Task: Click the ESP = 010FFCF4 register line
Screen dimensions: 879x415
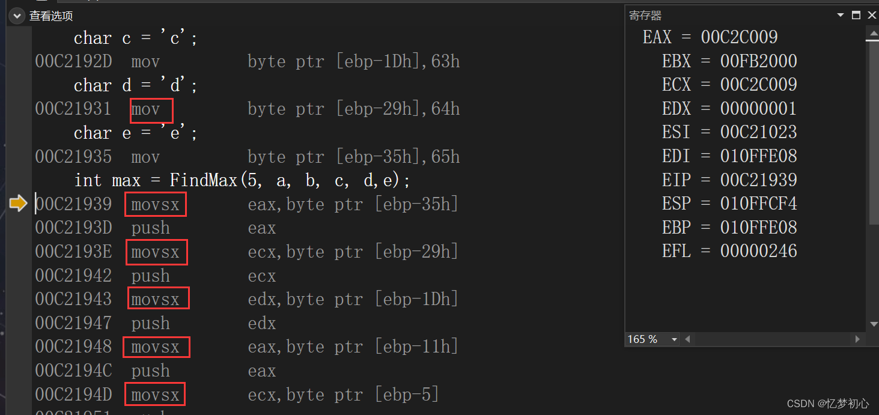Action: click(729, 204)
